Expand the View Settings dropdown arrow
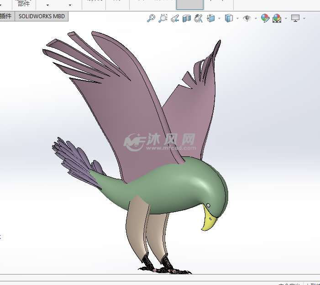The image size is (320, 285). coord(304,18)
